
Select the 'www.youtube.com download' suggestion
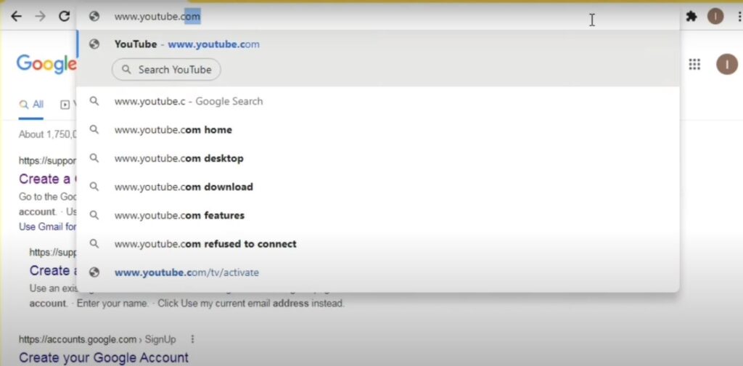(377, 187)
